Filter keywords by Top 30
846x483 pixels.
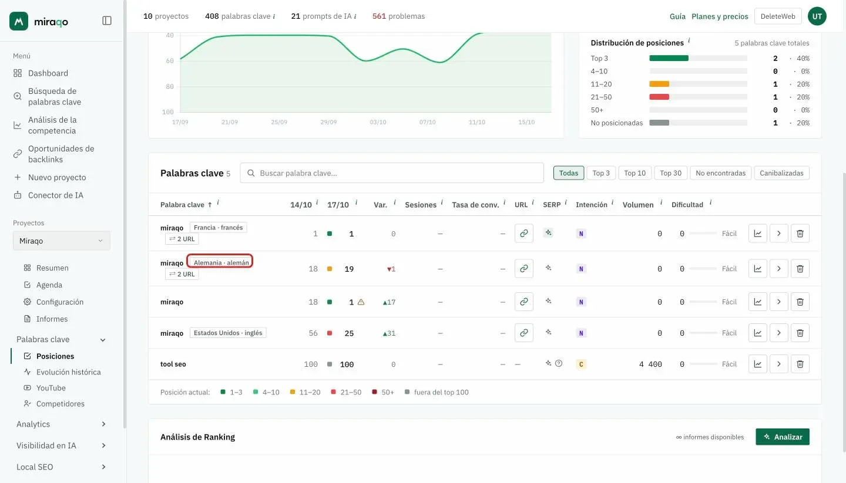pyautogui.click(x=670, y=173)
